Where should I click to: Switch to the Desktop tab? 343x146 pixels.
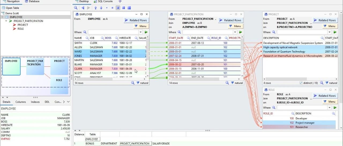tap(82, 1)
